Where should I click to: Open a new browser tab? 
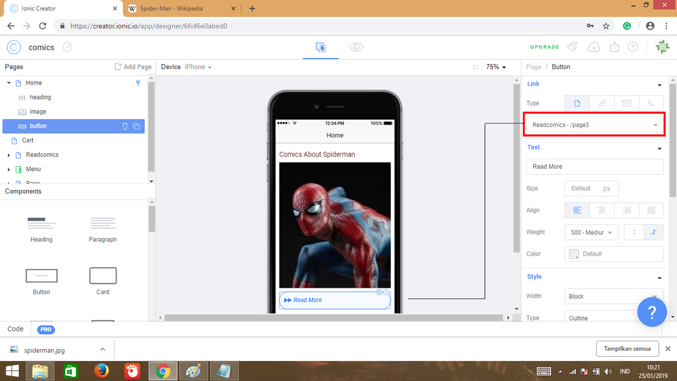coord(252,8)
